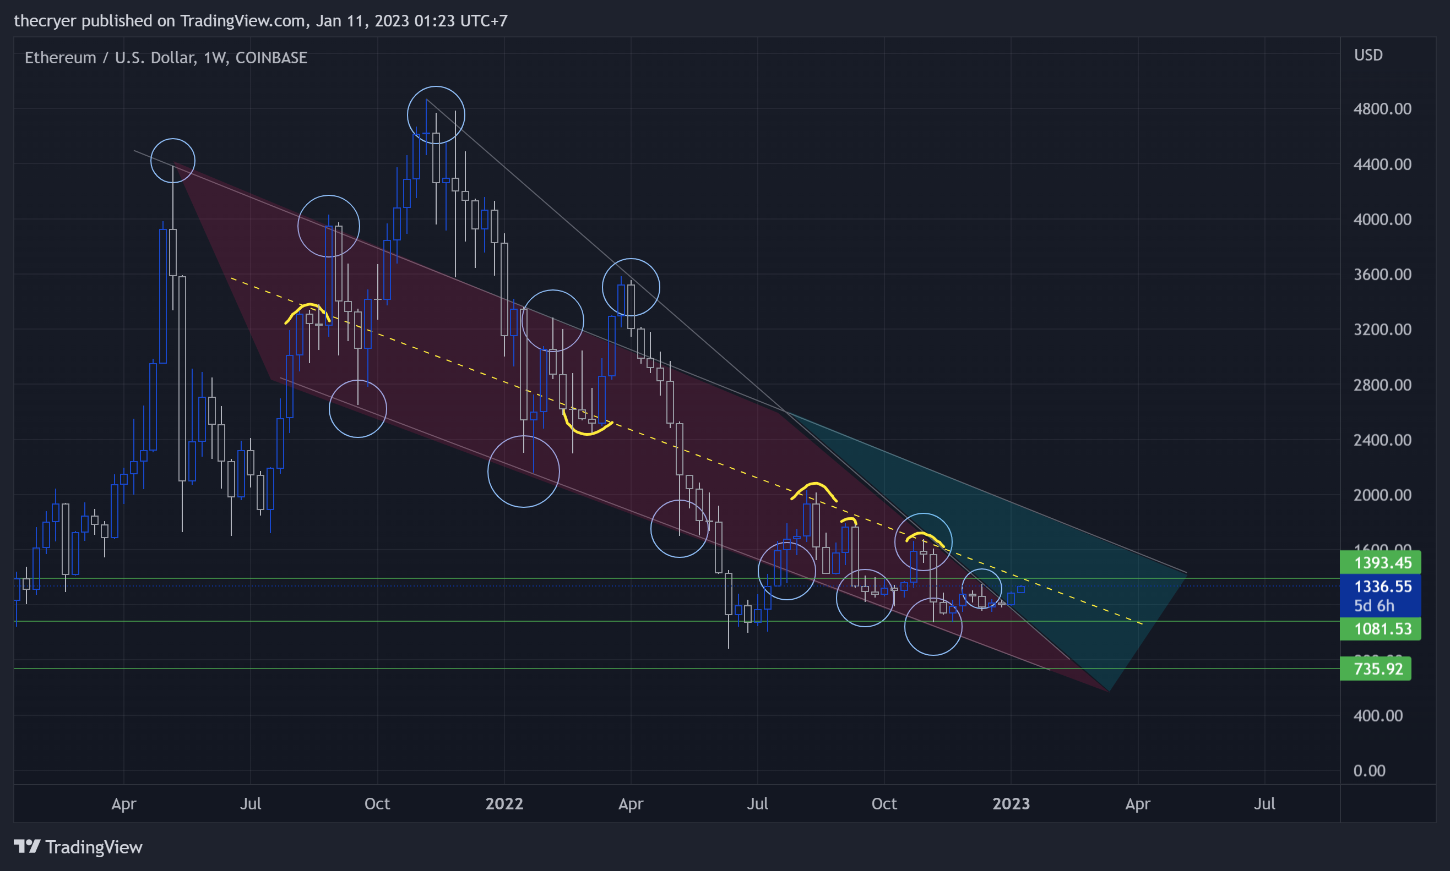Click the 735.92 green price label
Screen dimensions: 1450x871
[1376, 669]
